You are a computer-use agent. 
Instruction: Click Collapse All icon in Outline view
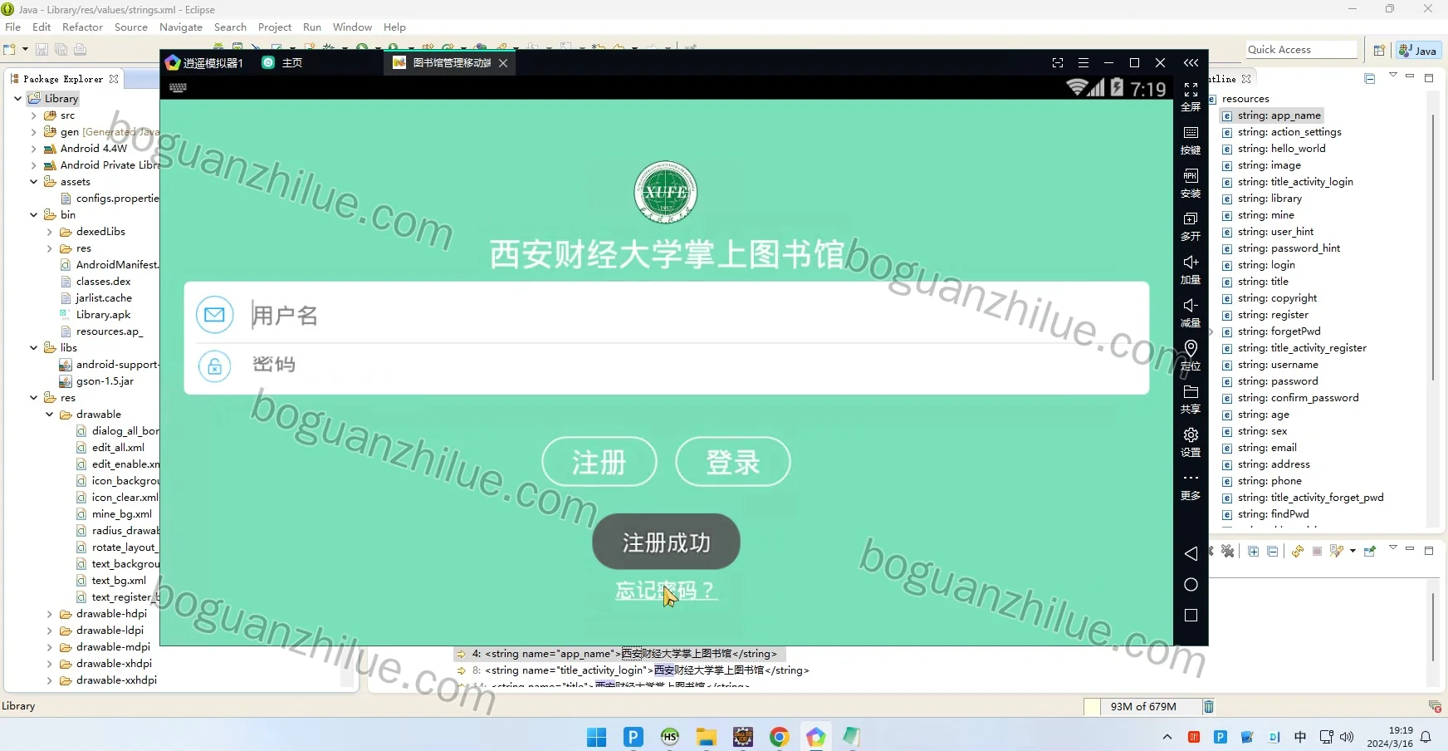pyautogui.click(x=1370, y=79)
